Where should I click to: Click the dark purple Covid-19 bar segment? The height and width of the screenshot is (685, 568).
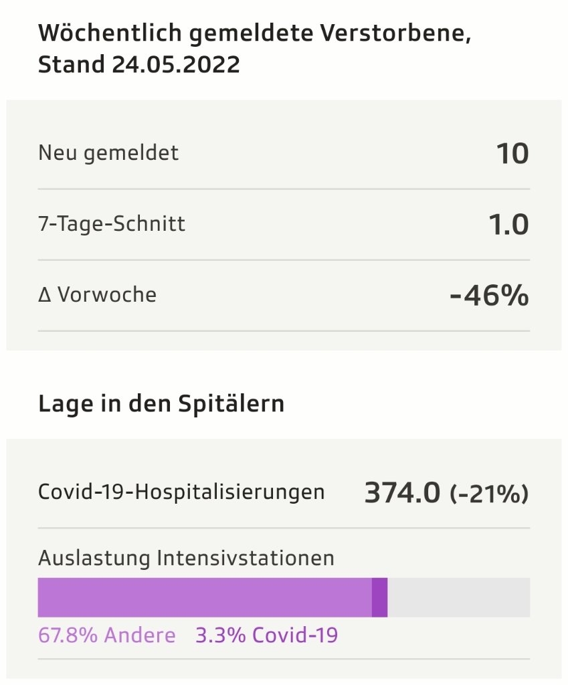coord(379,597)
